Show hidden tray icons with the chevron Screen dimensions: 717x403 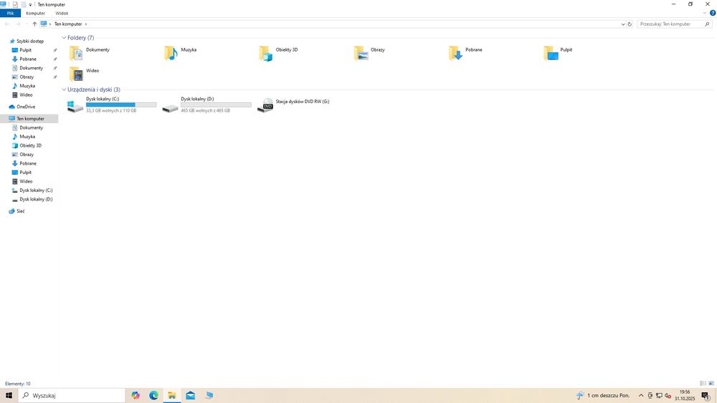tap(640, 396)
